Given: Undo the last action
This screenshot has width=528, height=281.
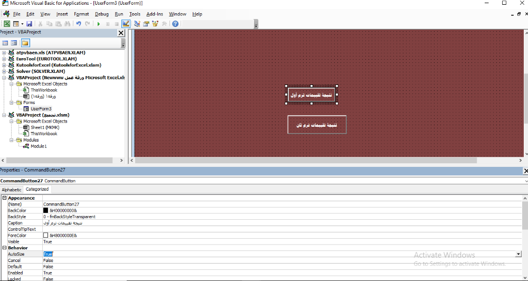Looking at the screenshot, I should (79, 24).
